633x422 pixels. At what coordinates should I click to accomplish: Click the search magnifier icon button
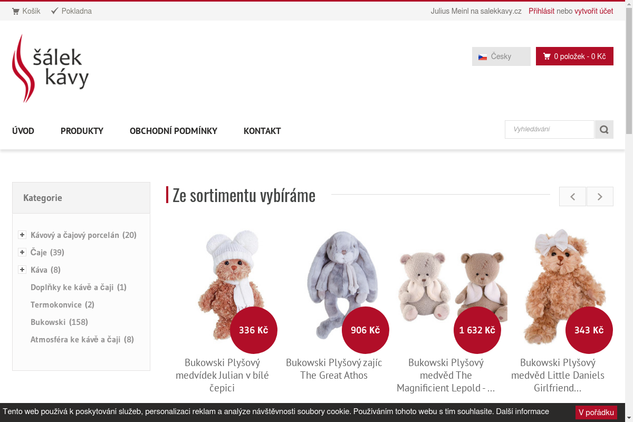[604, 129]
